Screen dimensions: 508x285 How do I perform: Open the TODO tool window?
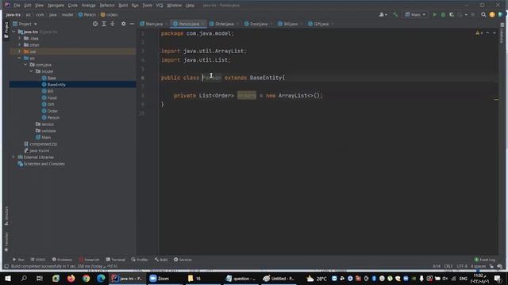click(38, 260)
